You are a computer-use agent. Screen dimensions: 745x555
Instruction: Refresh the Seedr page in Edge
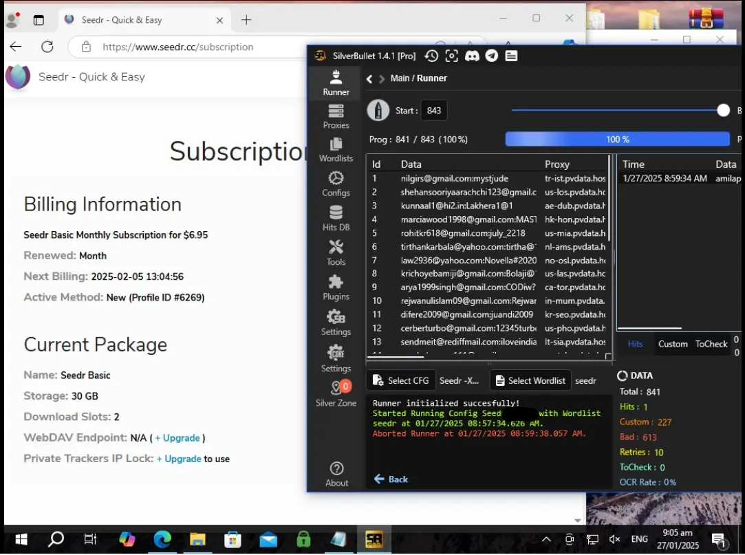(x=47, y=47)
